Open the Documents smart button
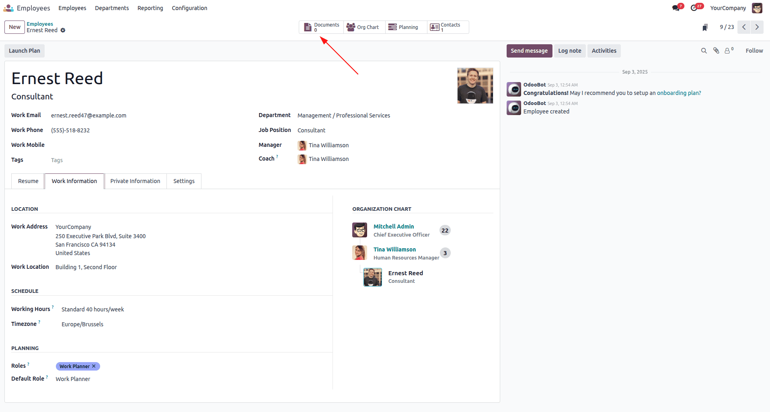 (321, 27)
